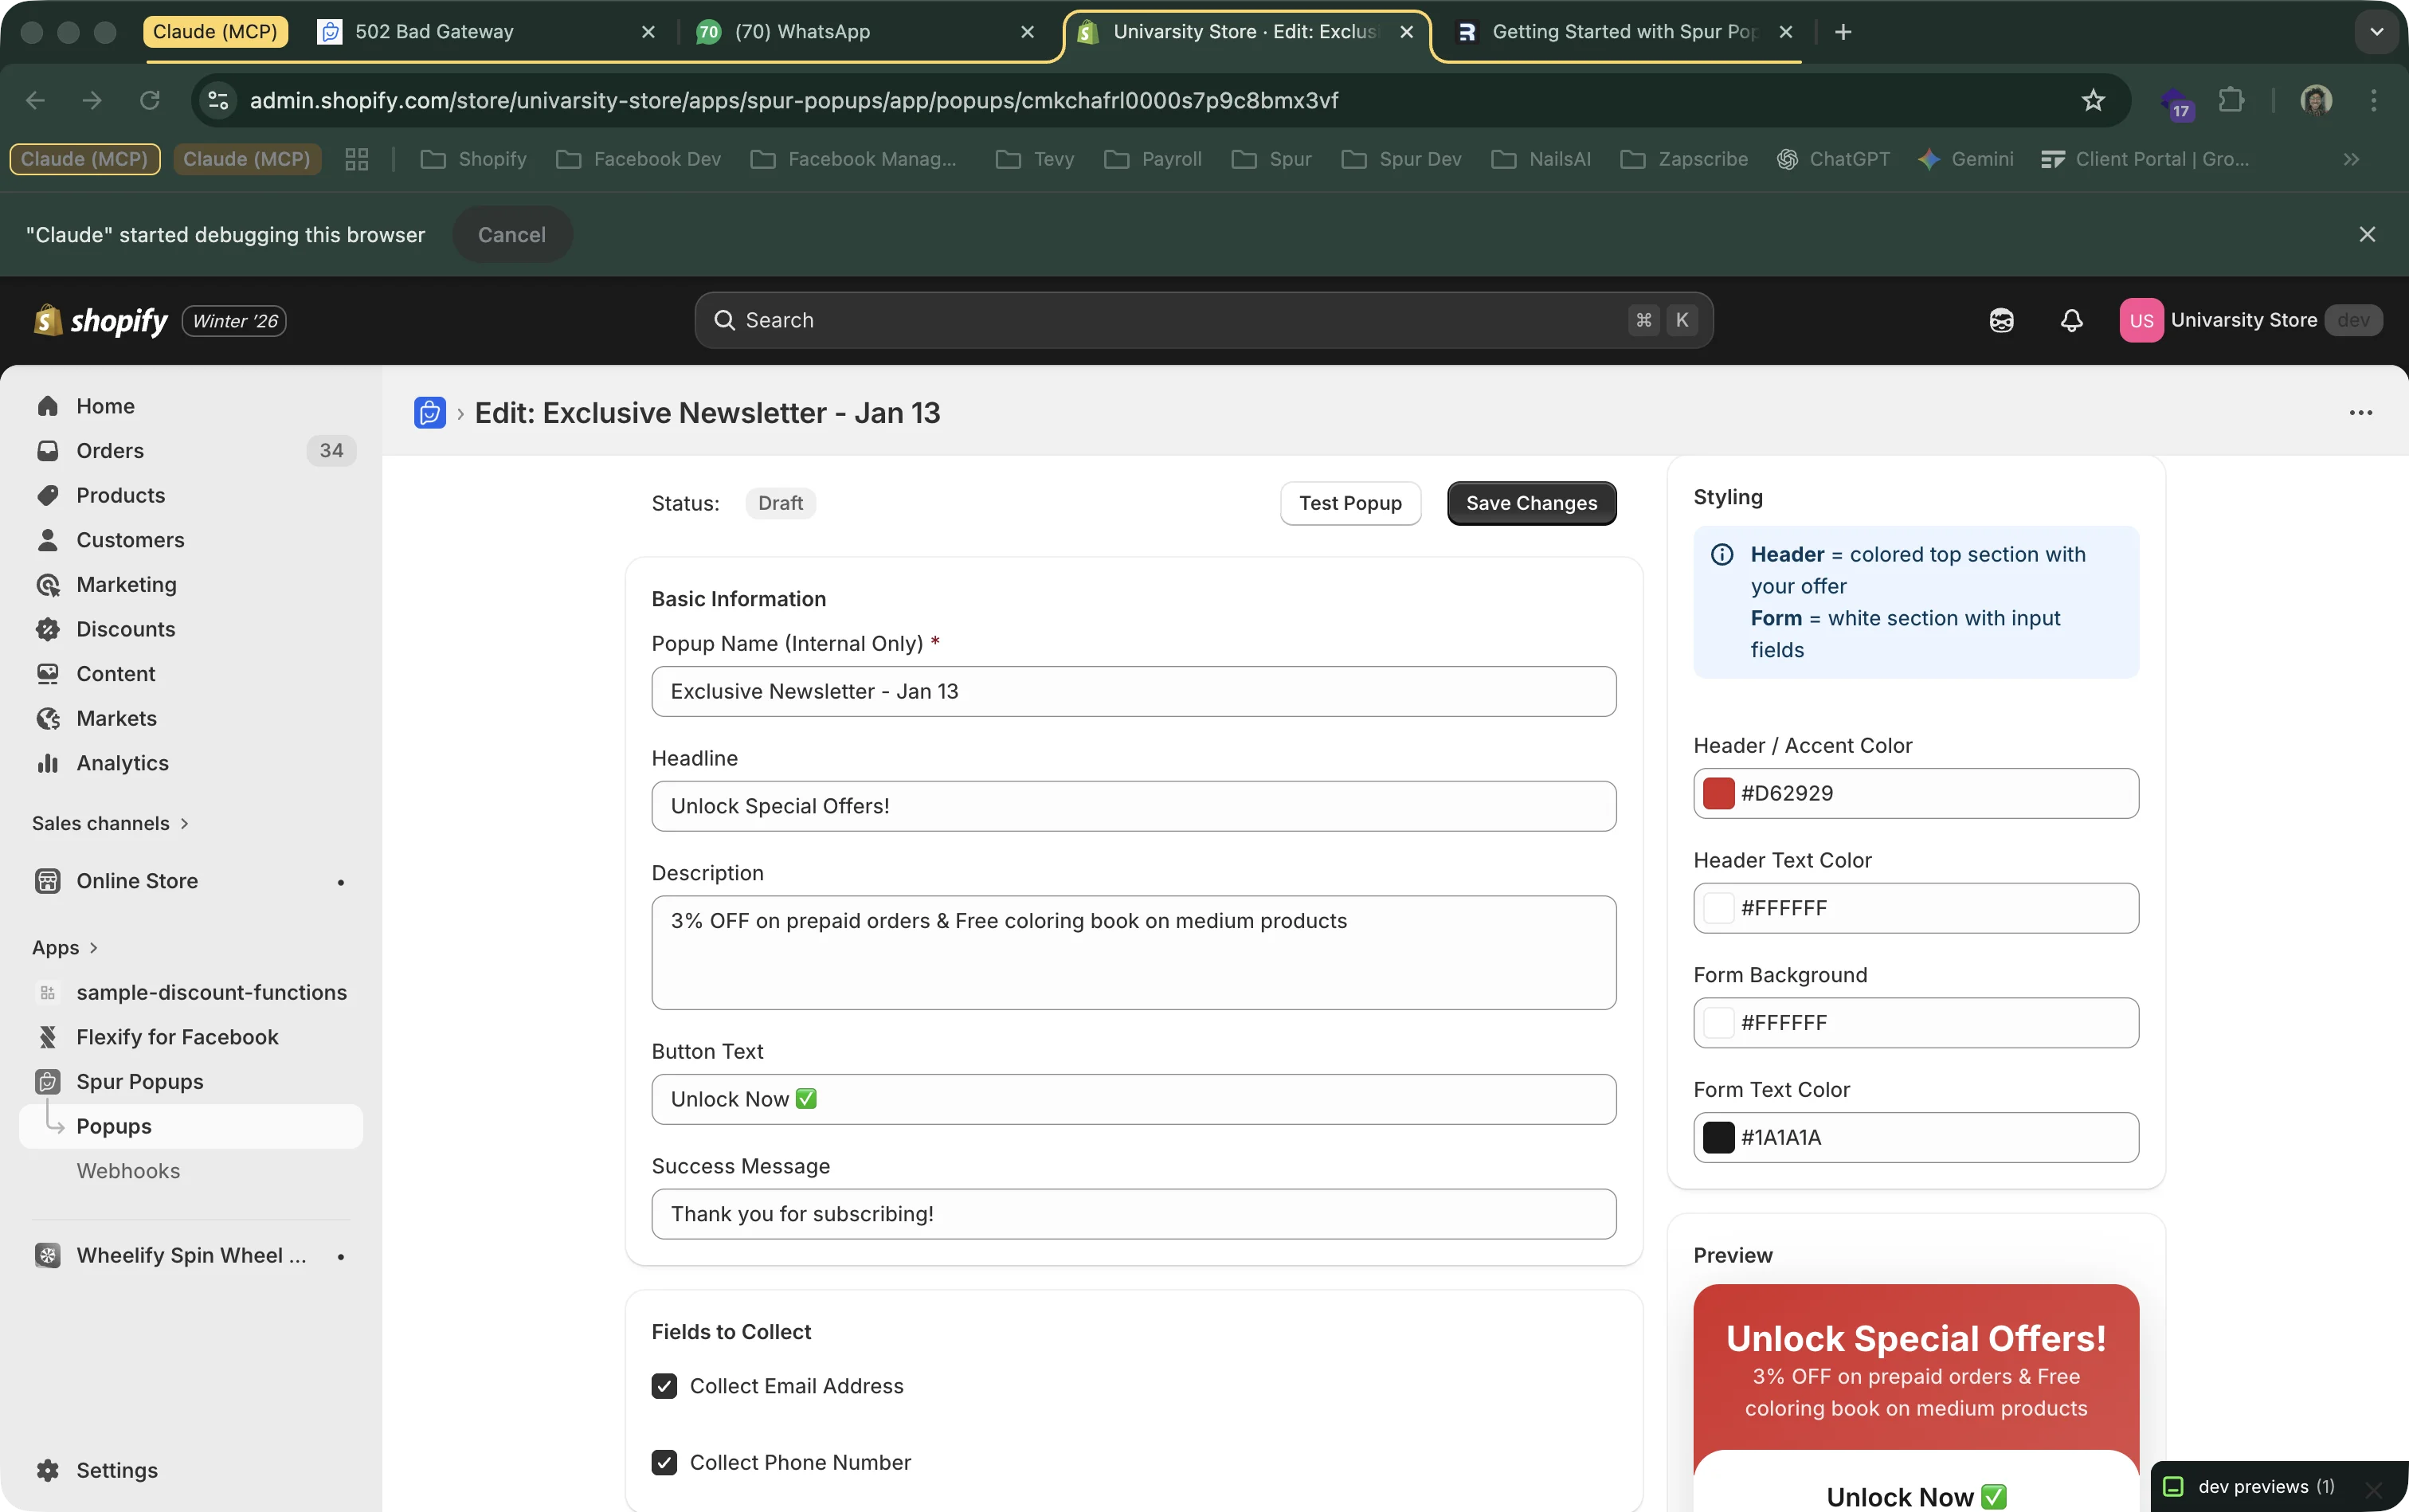This screenshot has height=1512, width=2409.
Task: Open Analytics in the sidebar
Action: click(123, 762)
